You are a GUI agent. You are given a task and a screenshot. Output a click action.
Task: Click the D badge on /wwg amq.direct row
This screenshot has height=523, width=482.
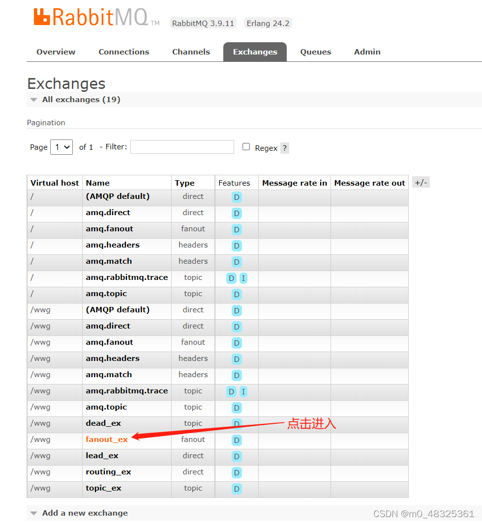pyautogui.click(x=237, y=327)
